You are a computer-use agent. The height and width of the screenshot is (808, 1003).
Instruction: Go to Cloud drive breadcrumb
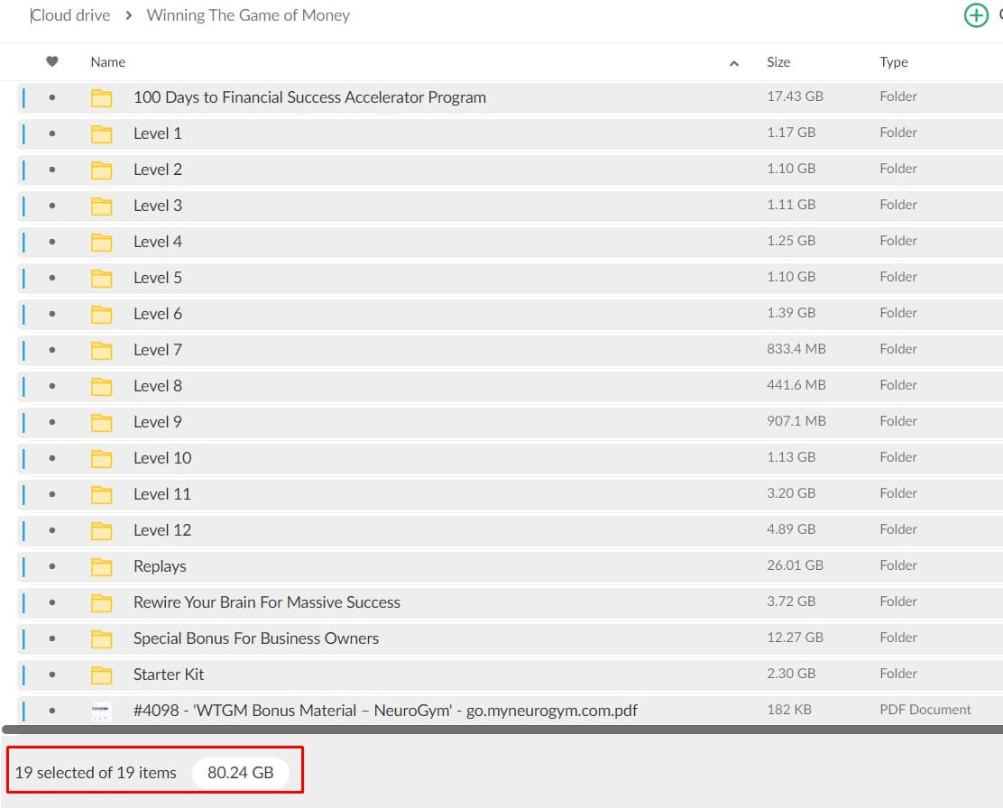70,15
